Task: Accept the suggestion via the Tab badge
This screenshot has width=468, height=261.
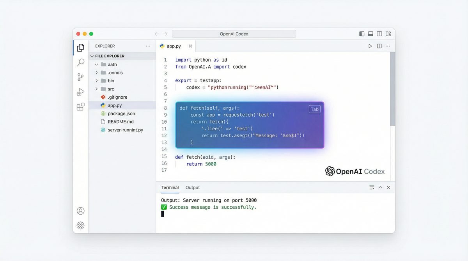Action: coord(314,109)
